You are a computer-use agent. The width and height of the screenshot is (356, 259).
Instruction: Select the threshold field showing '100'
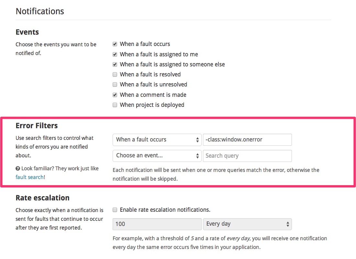157,224
